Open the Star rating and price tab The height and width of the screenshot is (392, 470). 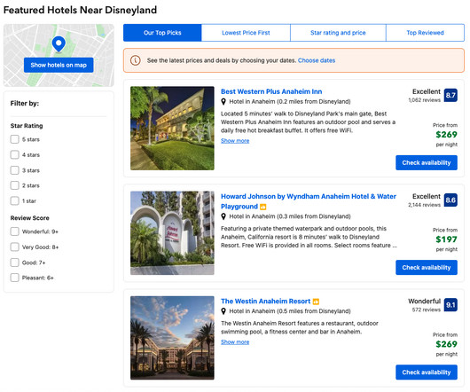[x=338, y=33]
